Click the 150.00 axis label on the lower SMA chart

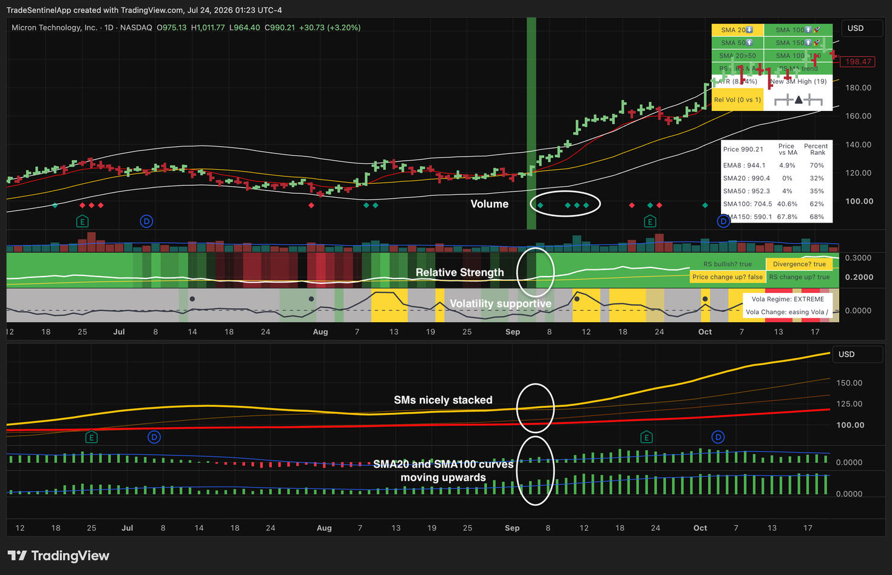[x=850, y=383]
